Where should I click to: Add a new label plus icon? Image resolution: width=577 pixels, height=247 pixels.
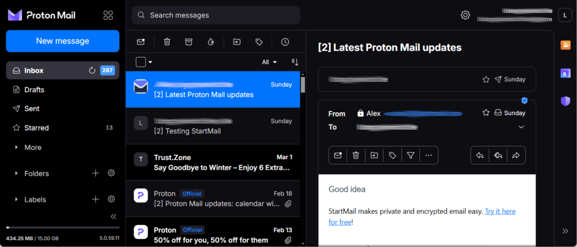pos(96,199)
